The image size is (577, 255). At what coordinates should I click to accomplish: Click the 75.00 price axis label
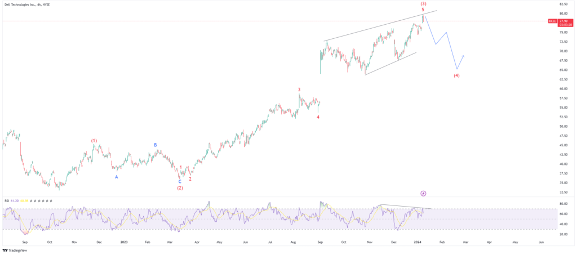[x=563, y=32]
